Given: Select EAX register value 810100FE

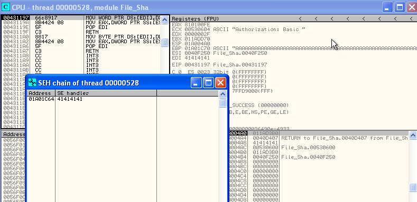Looking at the screenshot, I should pos(197,25).
